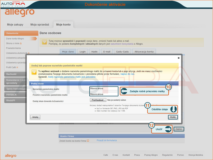Image resolution: width=213 pixels, height=160 pixels.
Task: Open the Regulamin footer link
Action: click(167, 155)
